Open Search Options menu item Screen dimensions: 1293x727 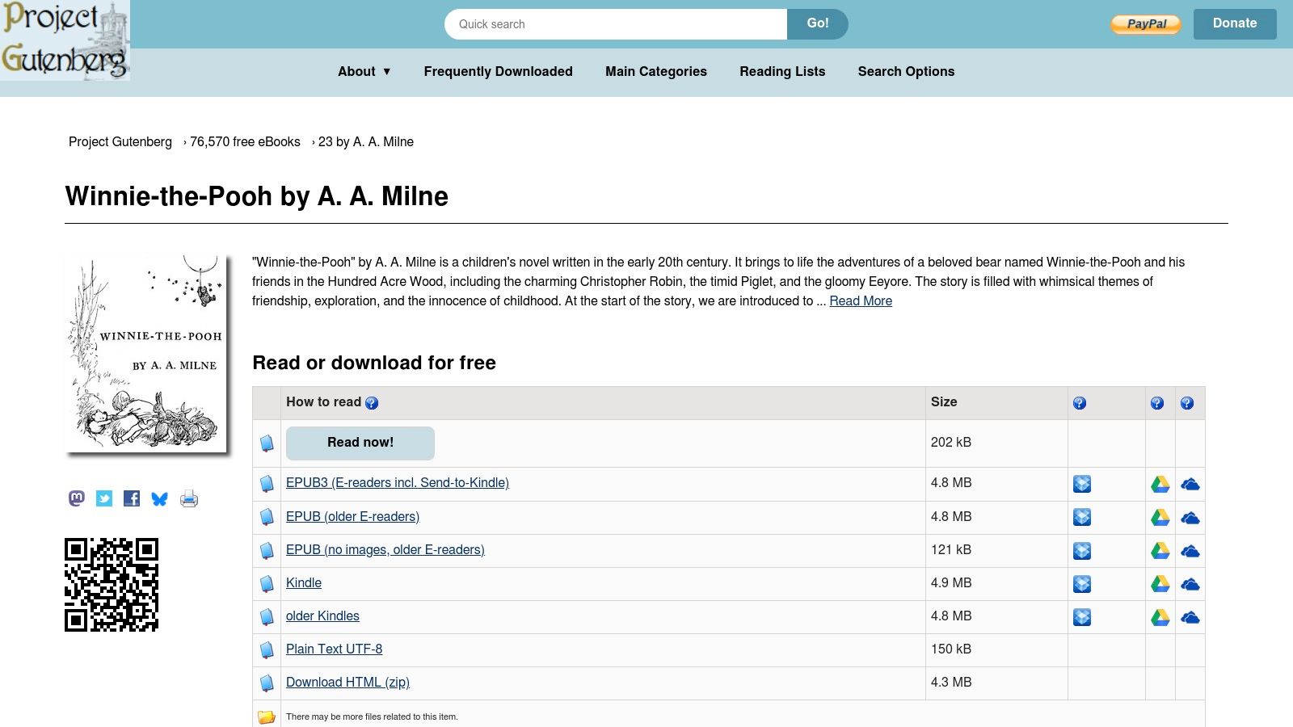pyautogui.click(x=906, y=71)
